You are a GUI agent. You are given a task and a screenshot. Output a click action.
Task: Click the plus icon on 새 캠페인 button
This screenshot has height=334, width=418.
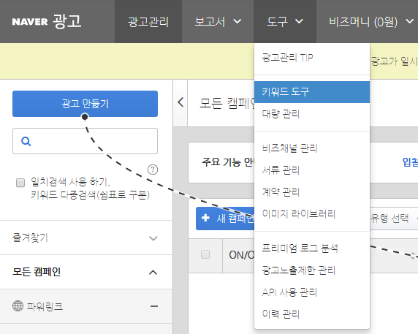pos(205,218)
